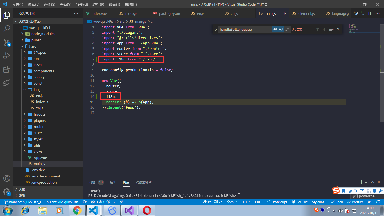Screen dimensions: 384x216
Task: Toggle Match Whole Word in find widget
Action: point(281,29)
